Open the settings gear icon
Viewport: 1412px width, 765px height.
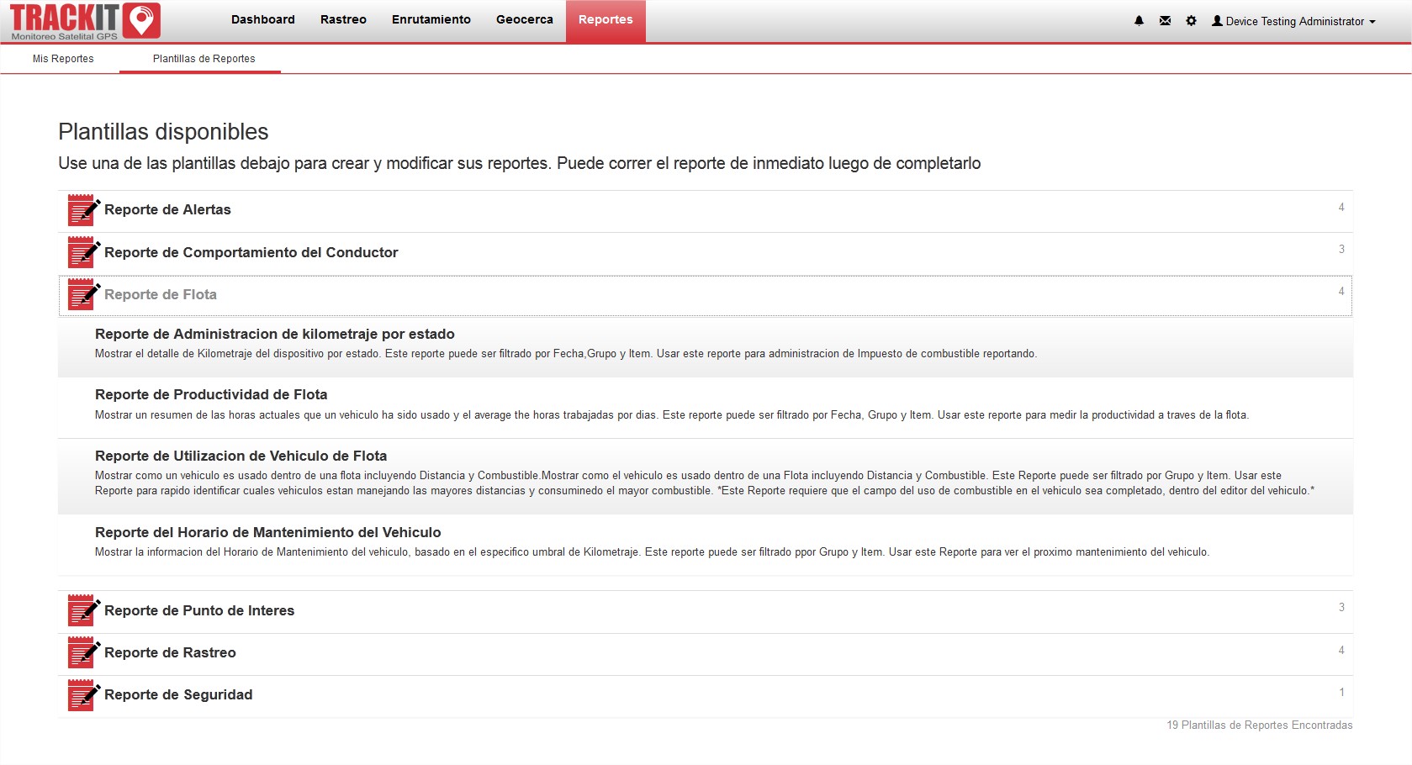click(x=1191, y=21)
